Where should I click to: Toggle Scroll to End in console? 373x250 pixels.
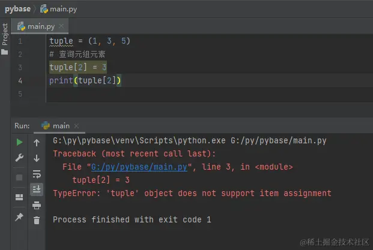tap(37, 189)
